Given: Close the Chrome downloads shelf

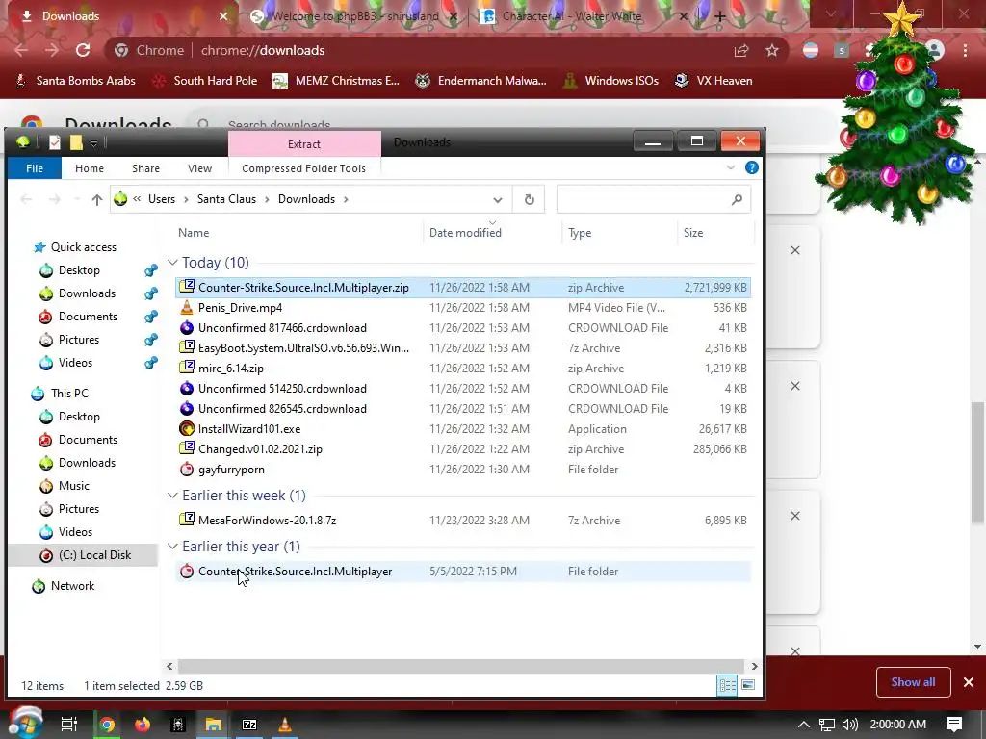Looking at the screenshot, I should pyautogui.click(x=969, y=682).
